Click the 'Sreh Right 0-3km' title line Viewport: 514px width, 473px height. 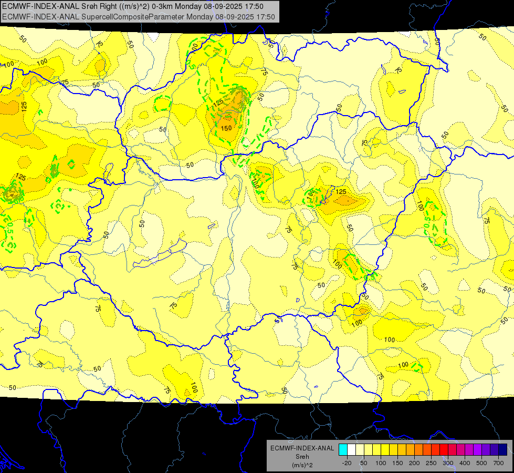(133, 6)
